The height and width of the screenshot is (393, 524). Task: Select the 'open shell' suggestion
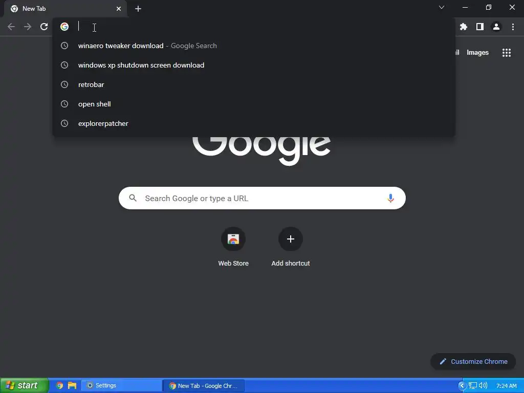click(x=254, y=104)
